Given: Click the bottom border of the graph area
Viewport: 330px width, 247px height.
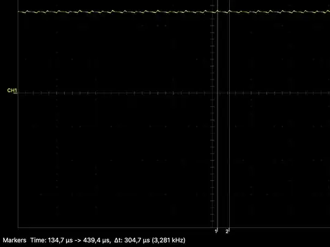Looking at the screenshot, I should point(174,227).
